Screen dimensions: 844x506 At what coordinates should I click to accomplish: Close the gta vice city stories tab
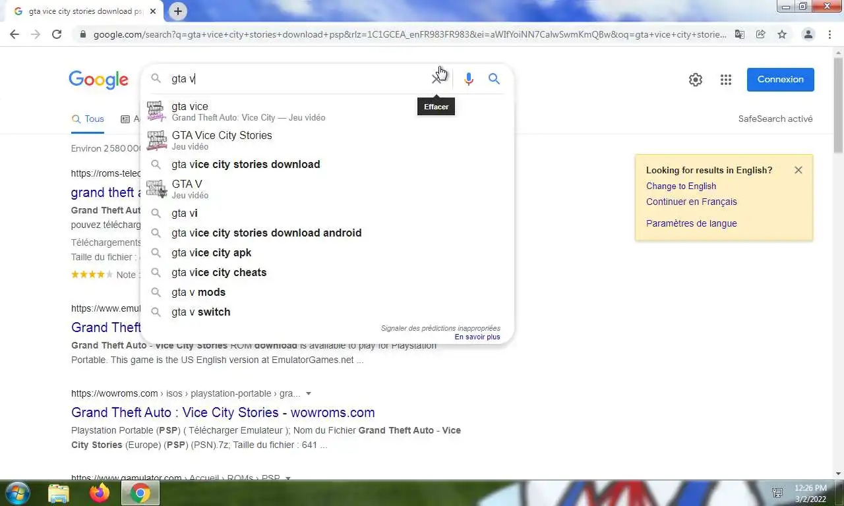click(x=153, y=11)
